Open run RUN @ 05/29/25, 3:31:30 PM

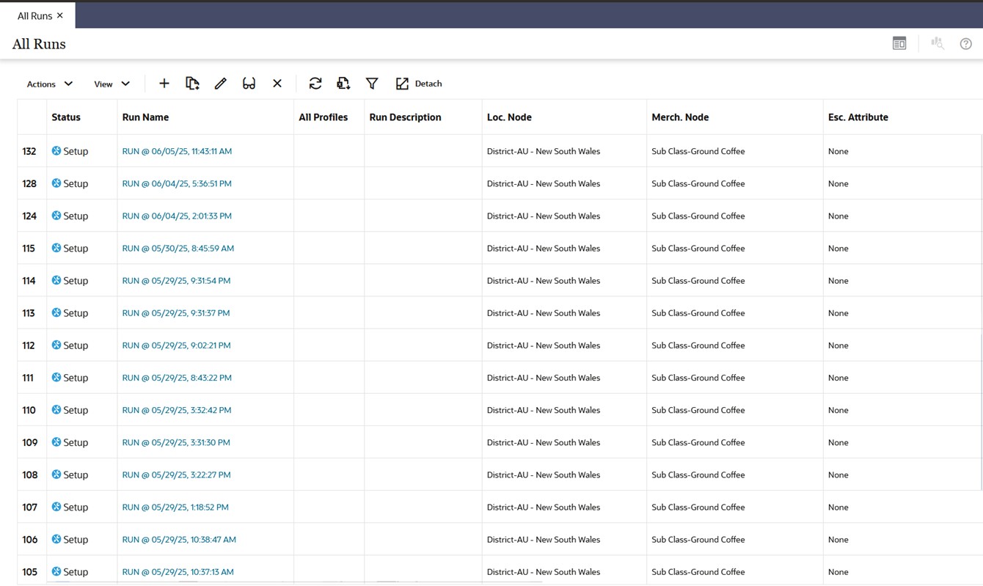176,442
